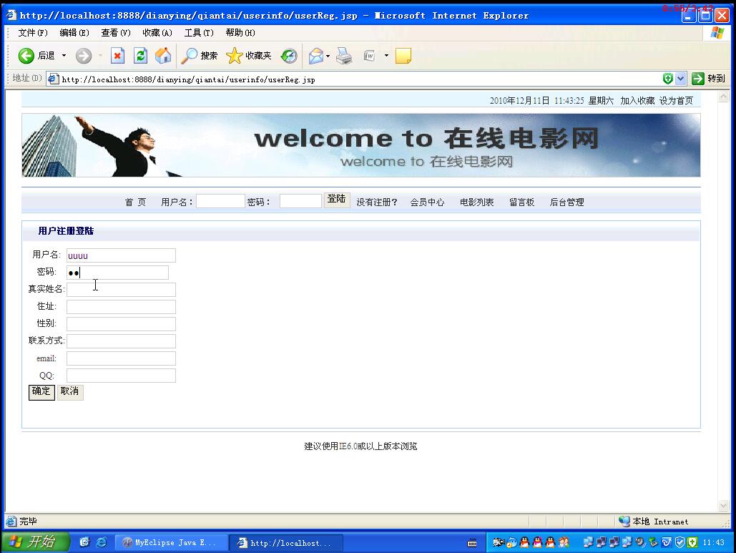Switch to MyEclipse Java taskbar window
This screenshot has height=553, width=736.
[x=170, y=543]
